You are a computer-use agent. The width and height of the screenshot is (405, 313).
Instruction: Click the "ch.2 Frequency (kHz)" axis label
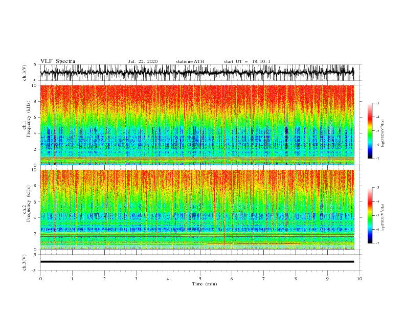click(27, 204)
